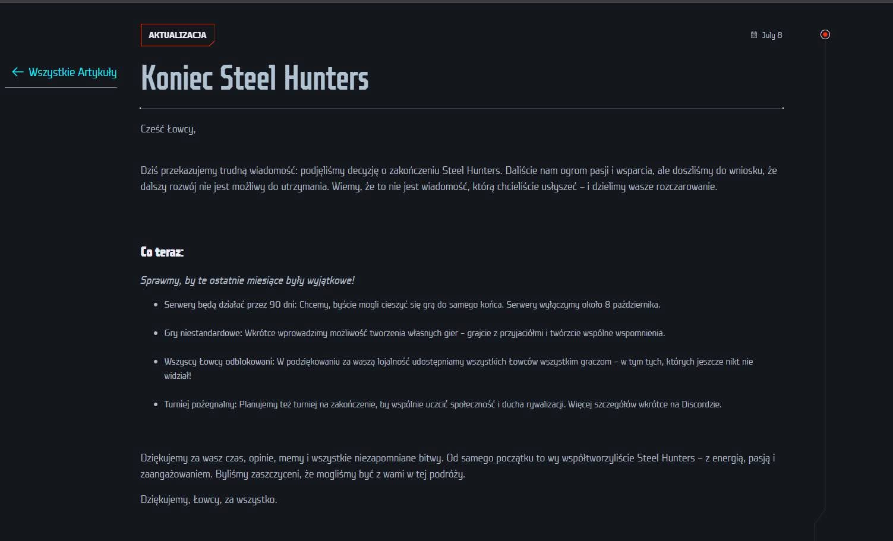Click the Cześć Łowcy greeting line

pos(168,129)
